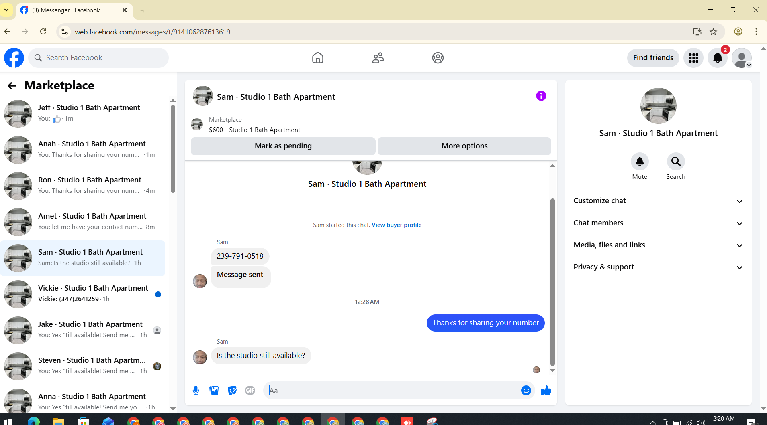Open Chrome three-dot menu
Screen dimensions: 767x425
point(756,32)
